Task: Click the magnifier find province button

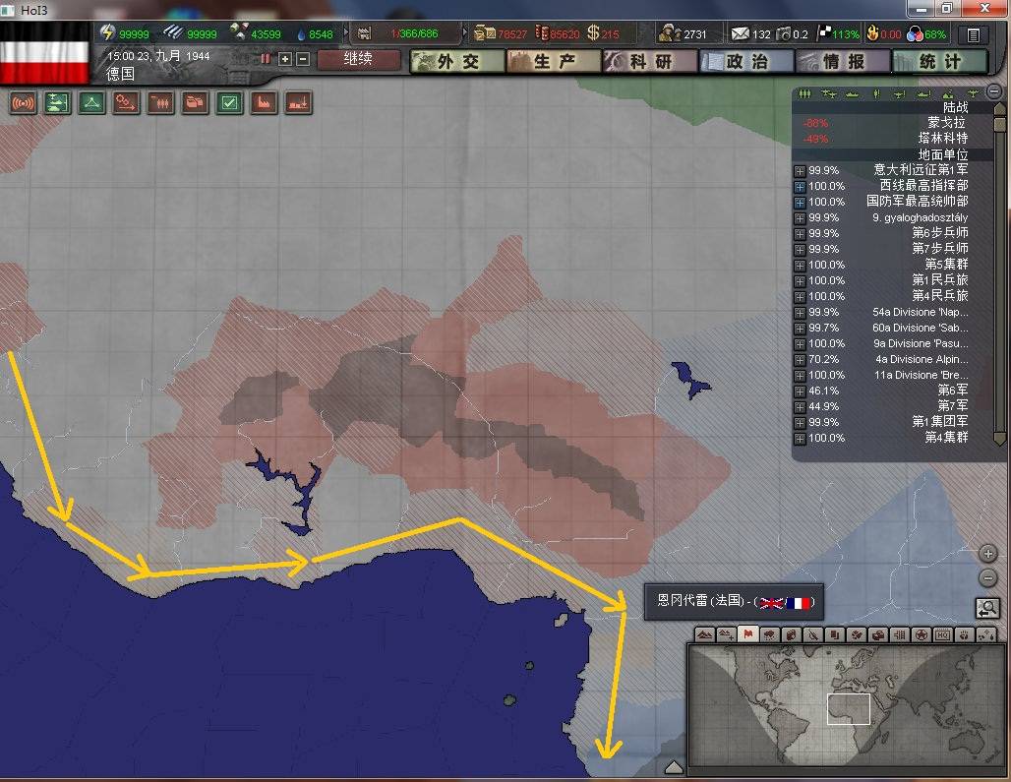Action: click(987, 608)
